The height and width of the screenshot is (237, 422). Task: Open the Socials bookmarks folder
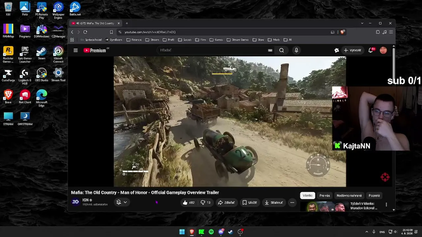pyautogui.click(x=185, y=40)
